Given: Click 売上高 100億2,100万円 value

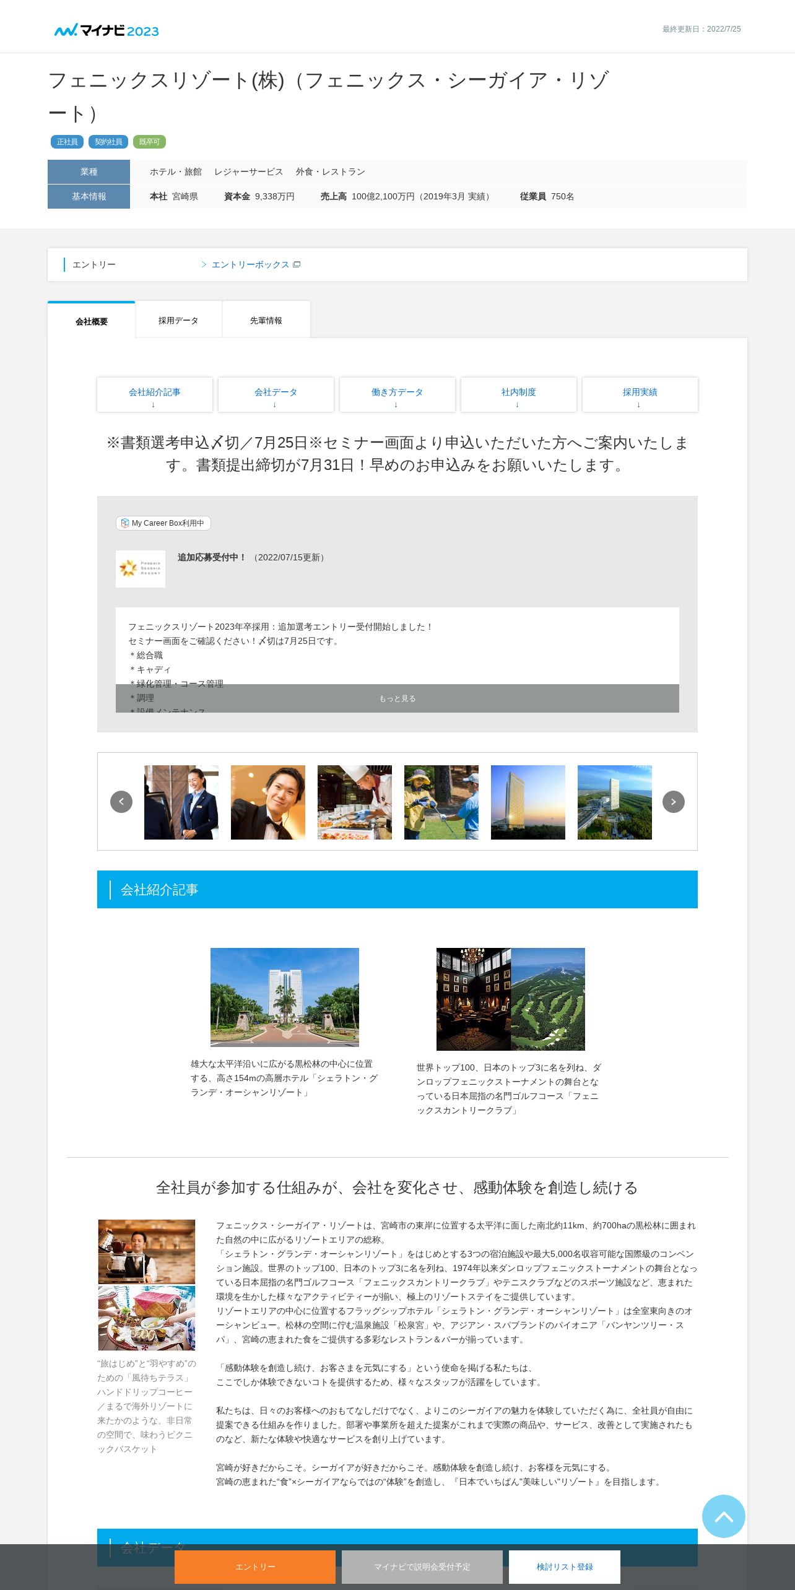Looking at the screenshot, I should click(x=407, y=196).
